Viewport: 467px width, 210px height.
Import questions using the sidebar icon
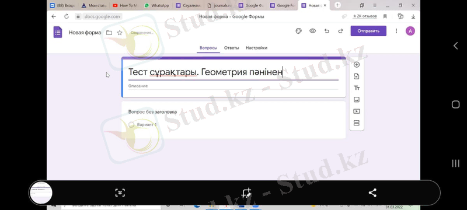[357, 76]
